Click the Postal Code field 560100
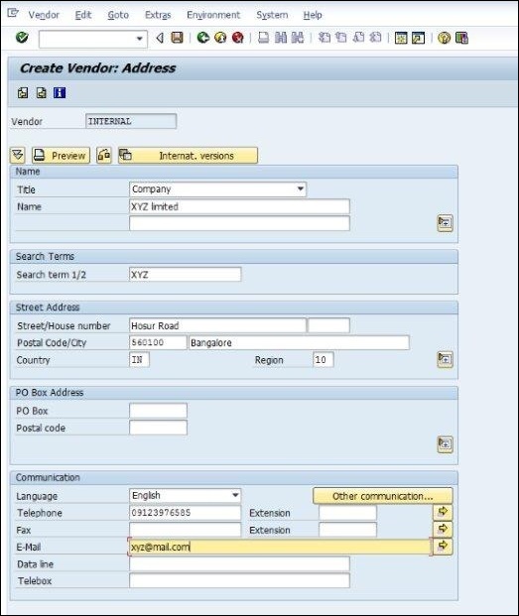519x616 pixels. (x=158, y=342)
